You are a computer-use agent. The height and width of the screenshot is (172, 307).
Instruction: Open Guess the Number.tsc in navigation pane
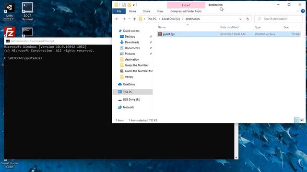[139, 71]
